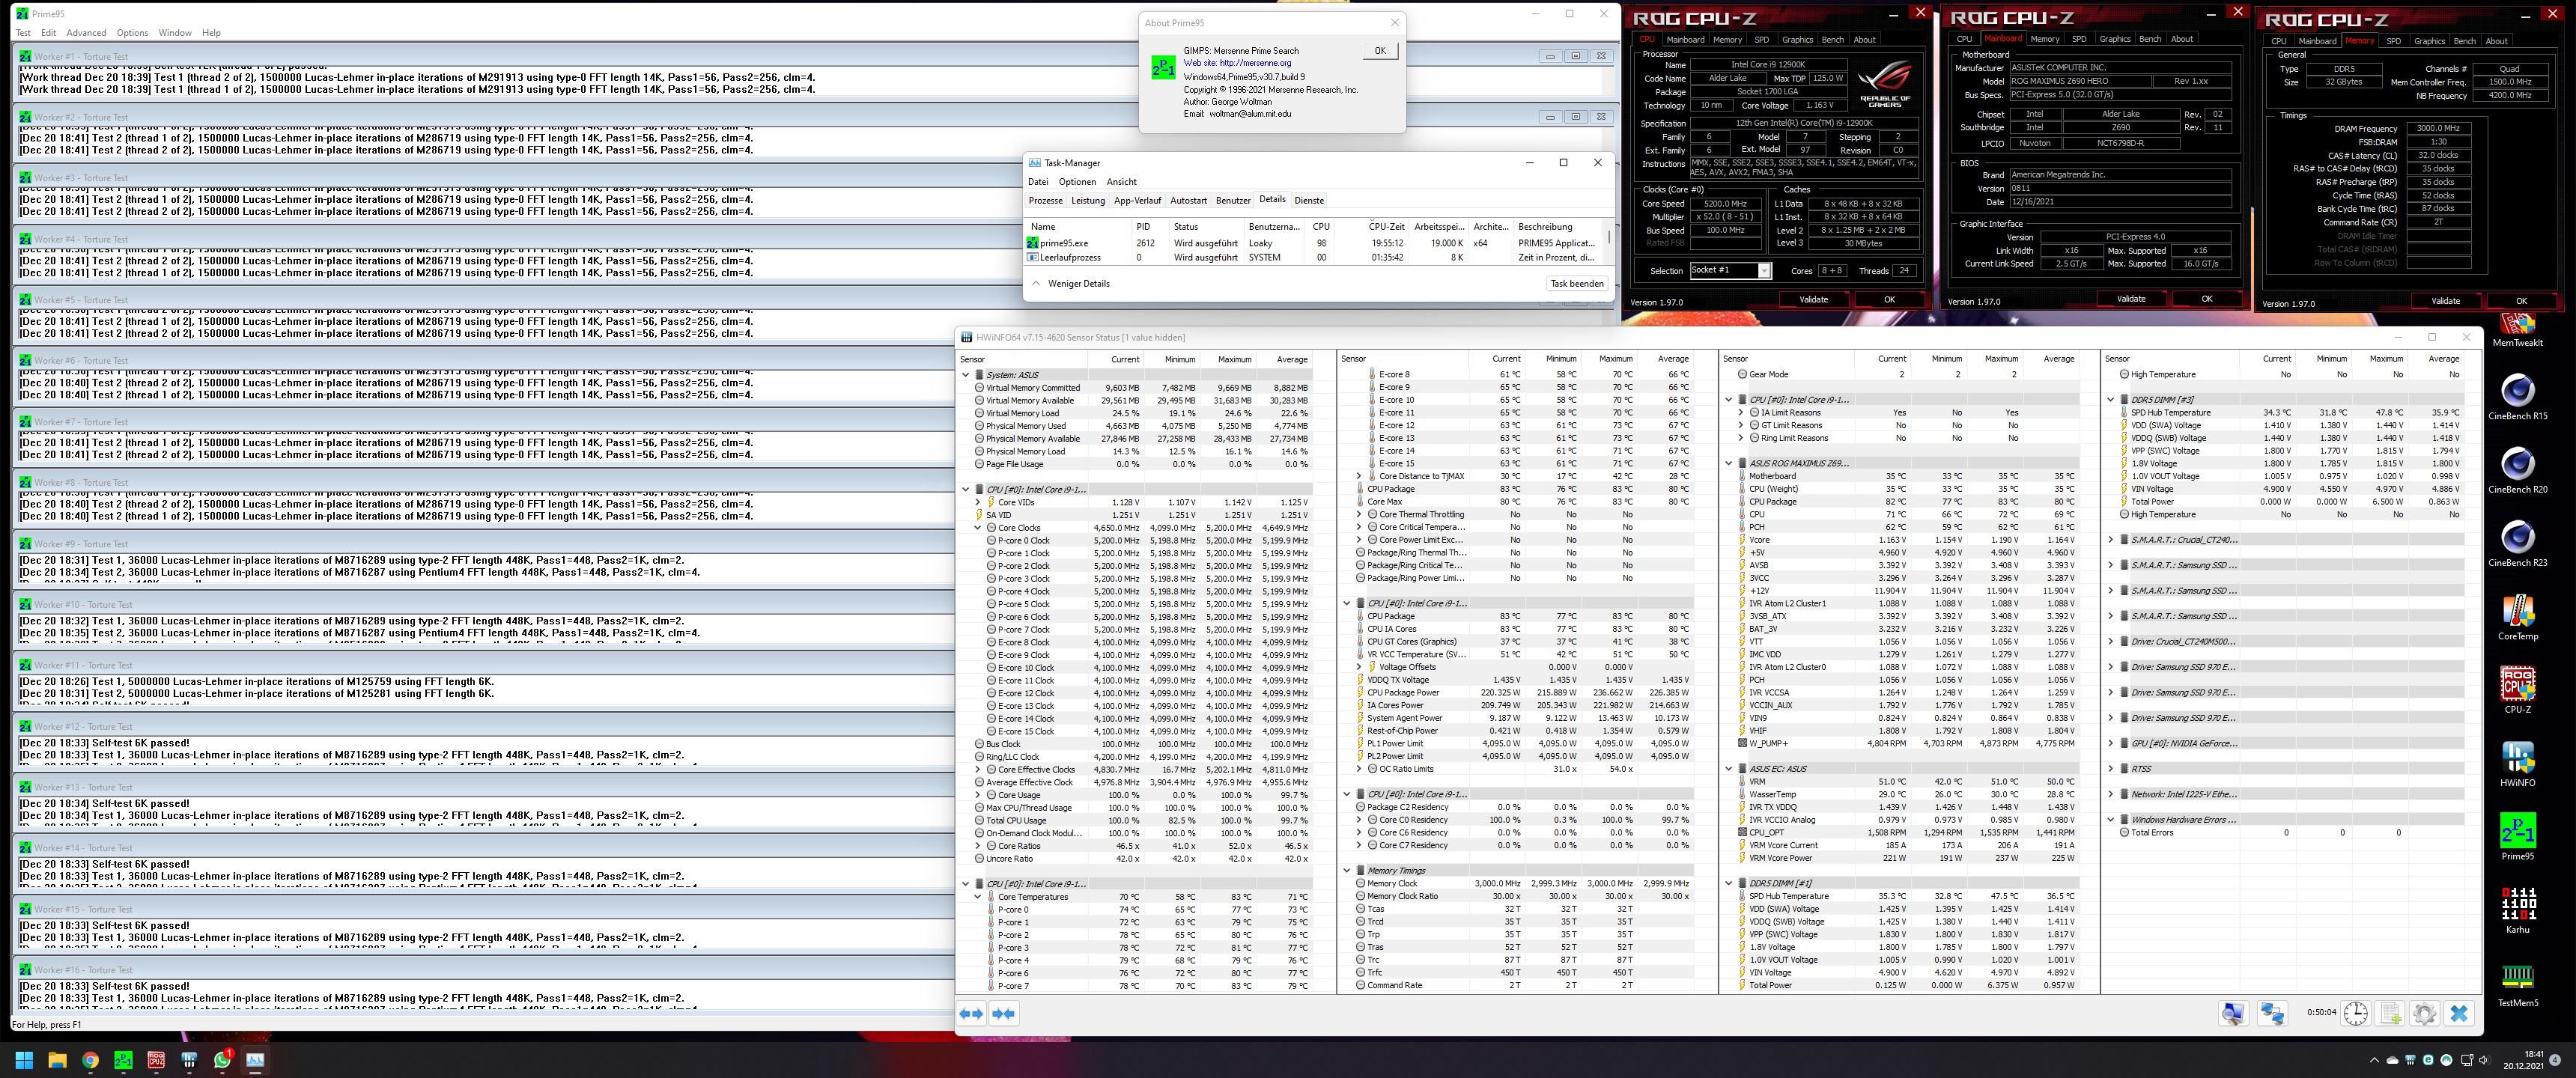Collapse the Core Clocks tree in HWiNFO

pos(978,527)
